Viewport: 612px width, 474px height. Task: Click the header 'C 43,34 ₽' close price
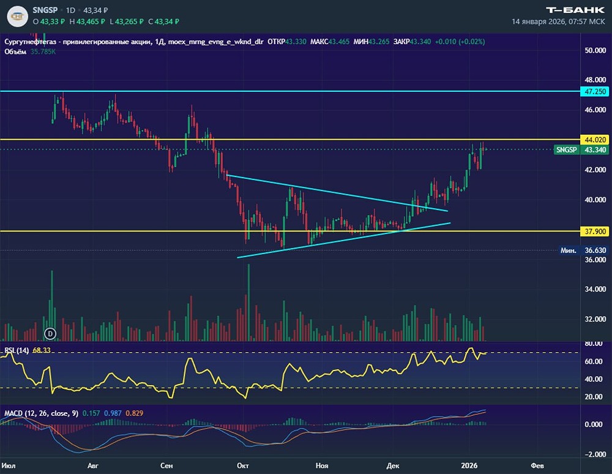pos(163,21)
